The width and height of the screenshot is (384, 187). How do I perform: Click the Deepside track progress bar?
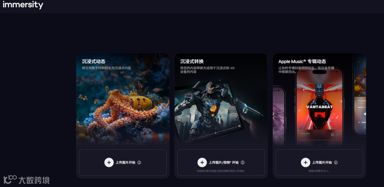pyautogui.click(x=319, y=140)
